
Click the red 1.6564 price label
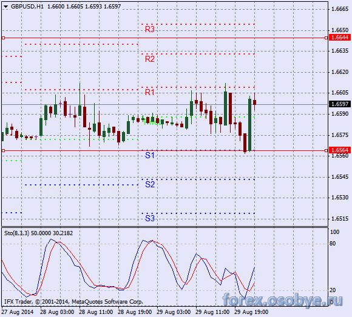(x=340, y=150)
